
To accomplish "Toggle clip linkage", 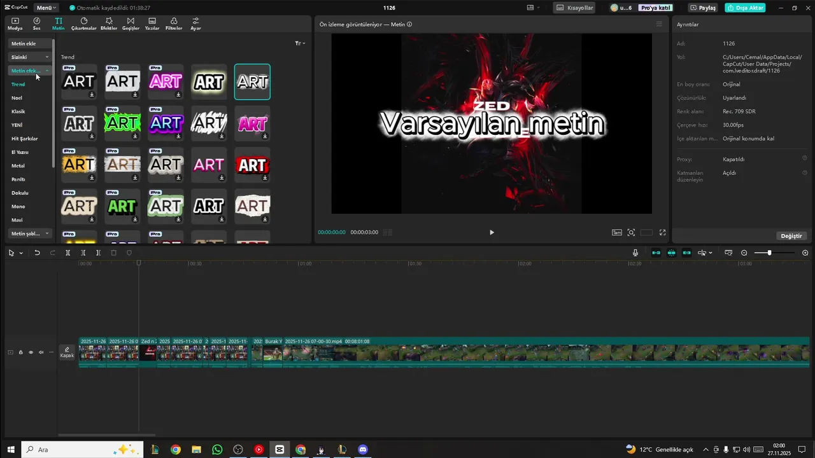I will [x=686, y=253].
